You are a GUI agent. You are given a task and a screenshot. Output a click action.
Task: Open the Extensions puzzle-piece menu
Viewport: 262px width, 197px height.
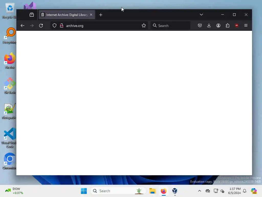(x=227, y=25)
